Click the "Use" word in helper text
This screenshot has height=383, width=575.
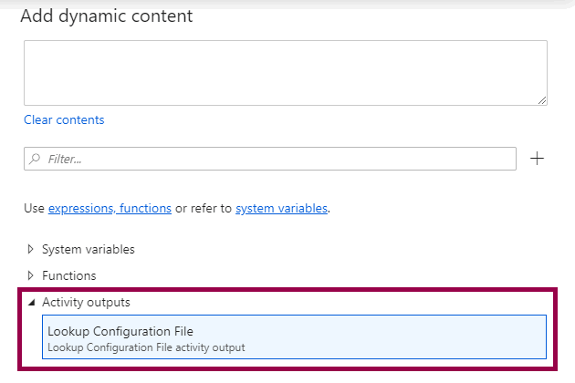(x=34, y=208)
